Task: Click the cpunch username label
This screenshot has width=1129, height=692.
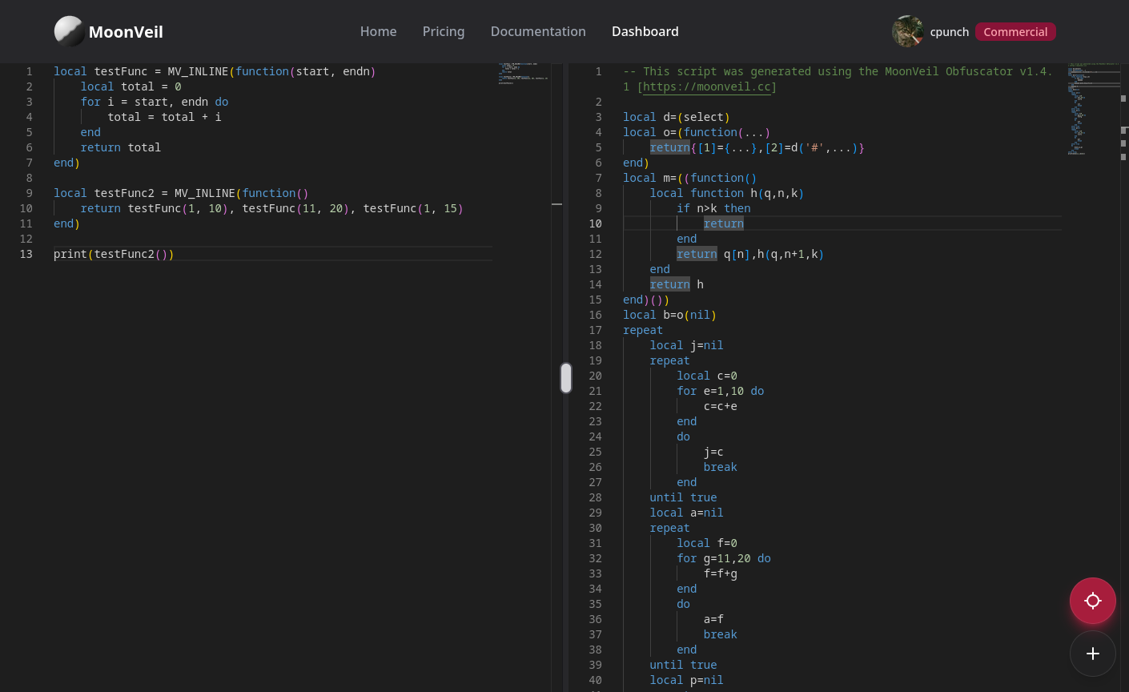Action: point(949,32)
